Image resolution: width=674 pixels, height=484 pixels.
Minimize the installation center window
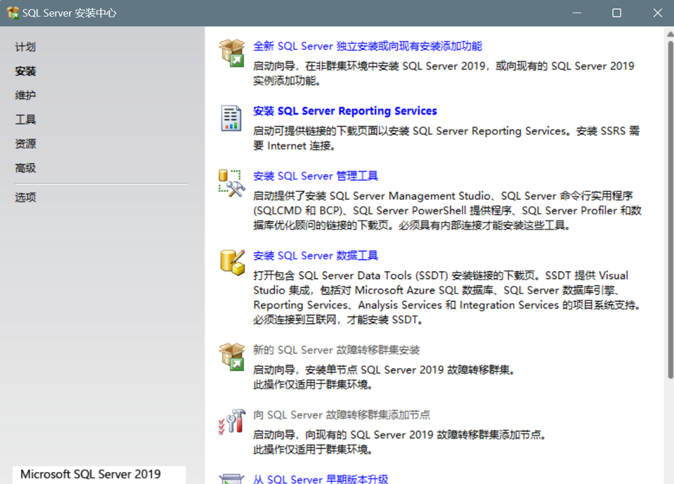pos(577,13)
